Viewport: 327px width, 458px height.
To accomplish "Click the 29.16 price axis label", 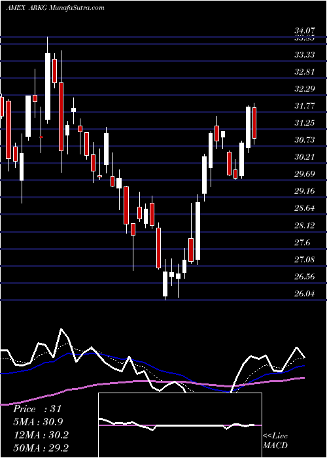I will click(304, 191).
